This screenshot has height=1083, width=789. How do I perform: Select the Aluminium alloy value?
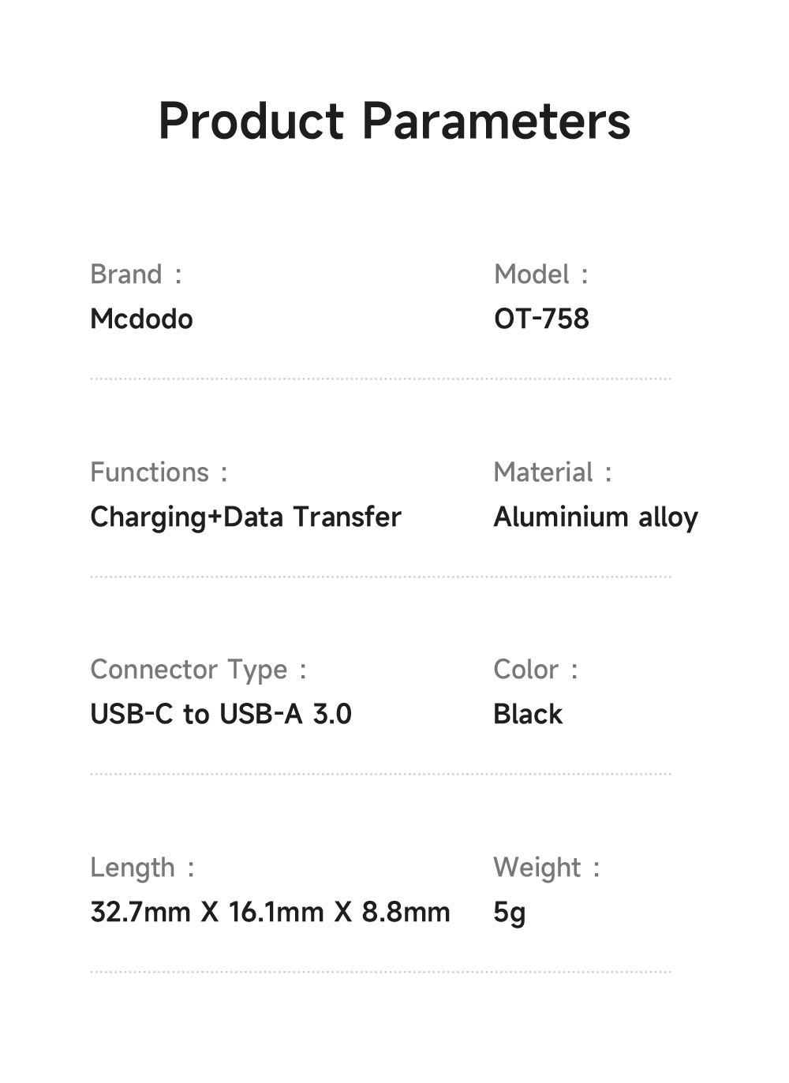[596, 517]
